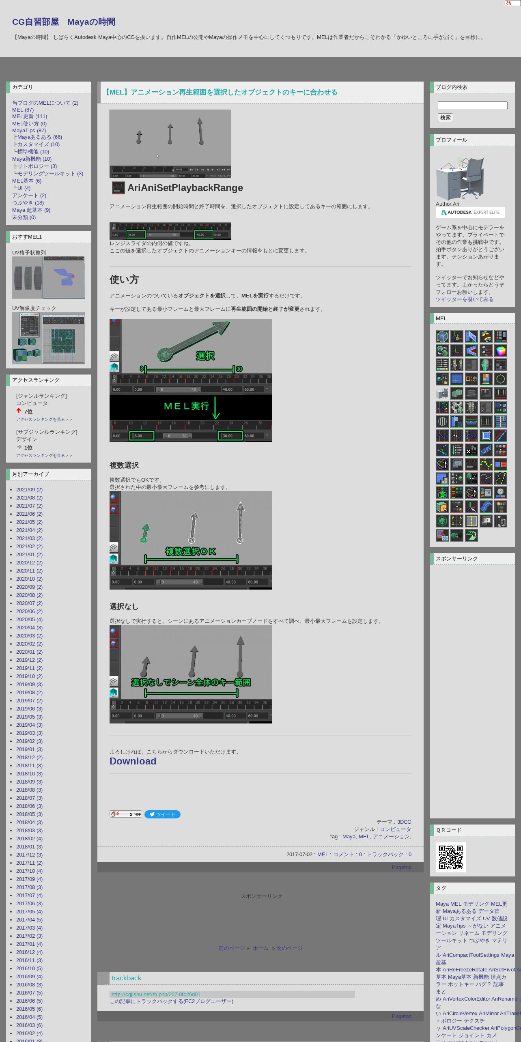Click the rename list with arrows icon
The width and height of the screenshot is (521, 1042).
pos(442,365)
